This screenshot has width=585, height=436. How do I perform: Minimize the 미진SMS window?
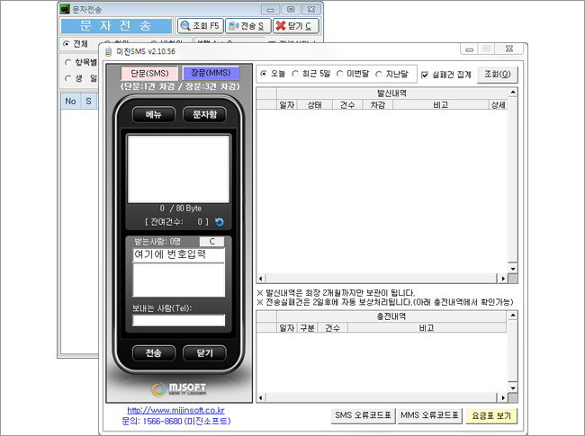(x=469, y=49)
